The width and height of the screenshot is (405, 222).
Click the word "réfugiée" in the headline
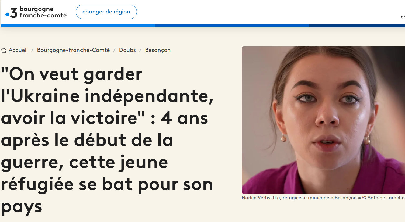click(37, 185)
